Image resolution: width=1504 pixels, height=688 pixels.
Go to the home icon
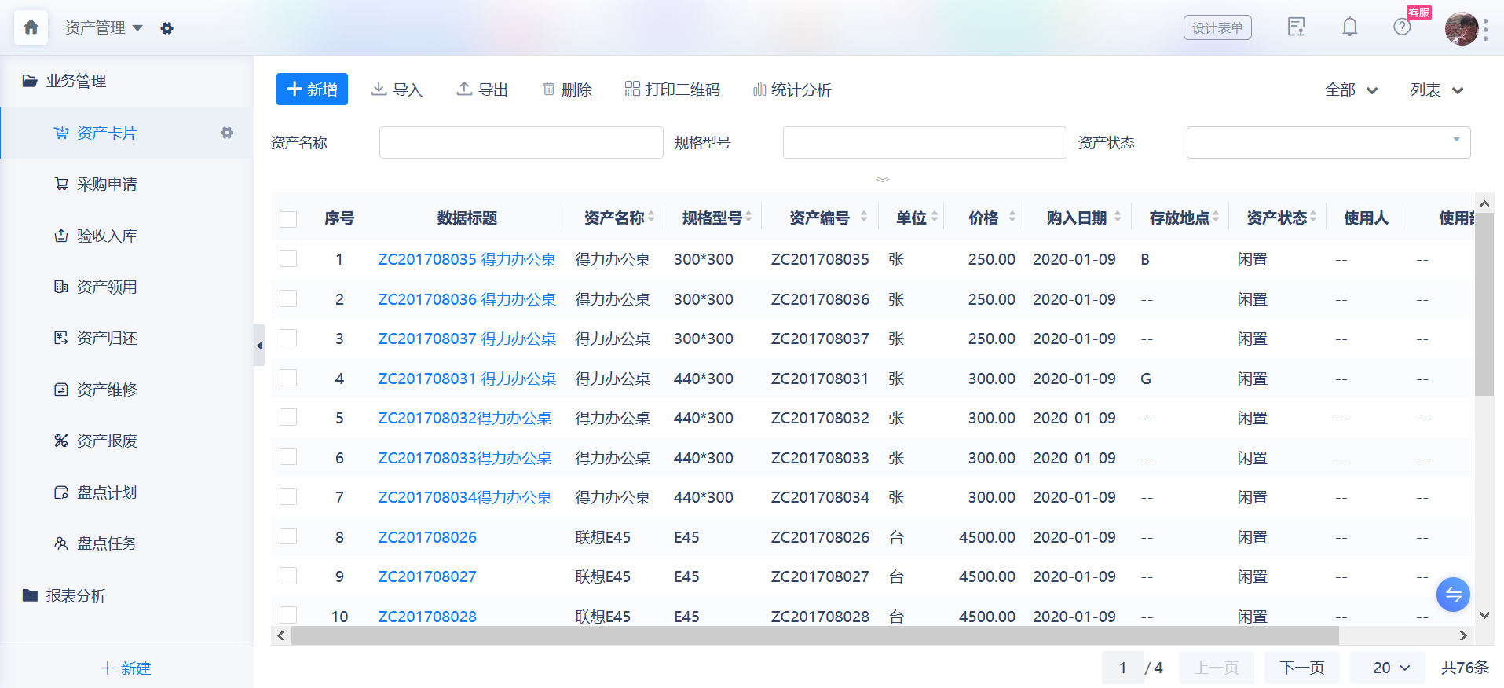coord(31,27)
